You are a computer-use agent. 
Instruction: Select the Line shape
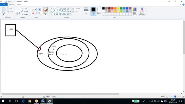tap(52, 9)
